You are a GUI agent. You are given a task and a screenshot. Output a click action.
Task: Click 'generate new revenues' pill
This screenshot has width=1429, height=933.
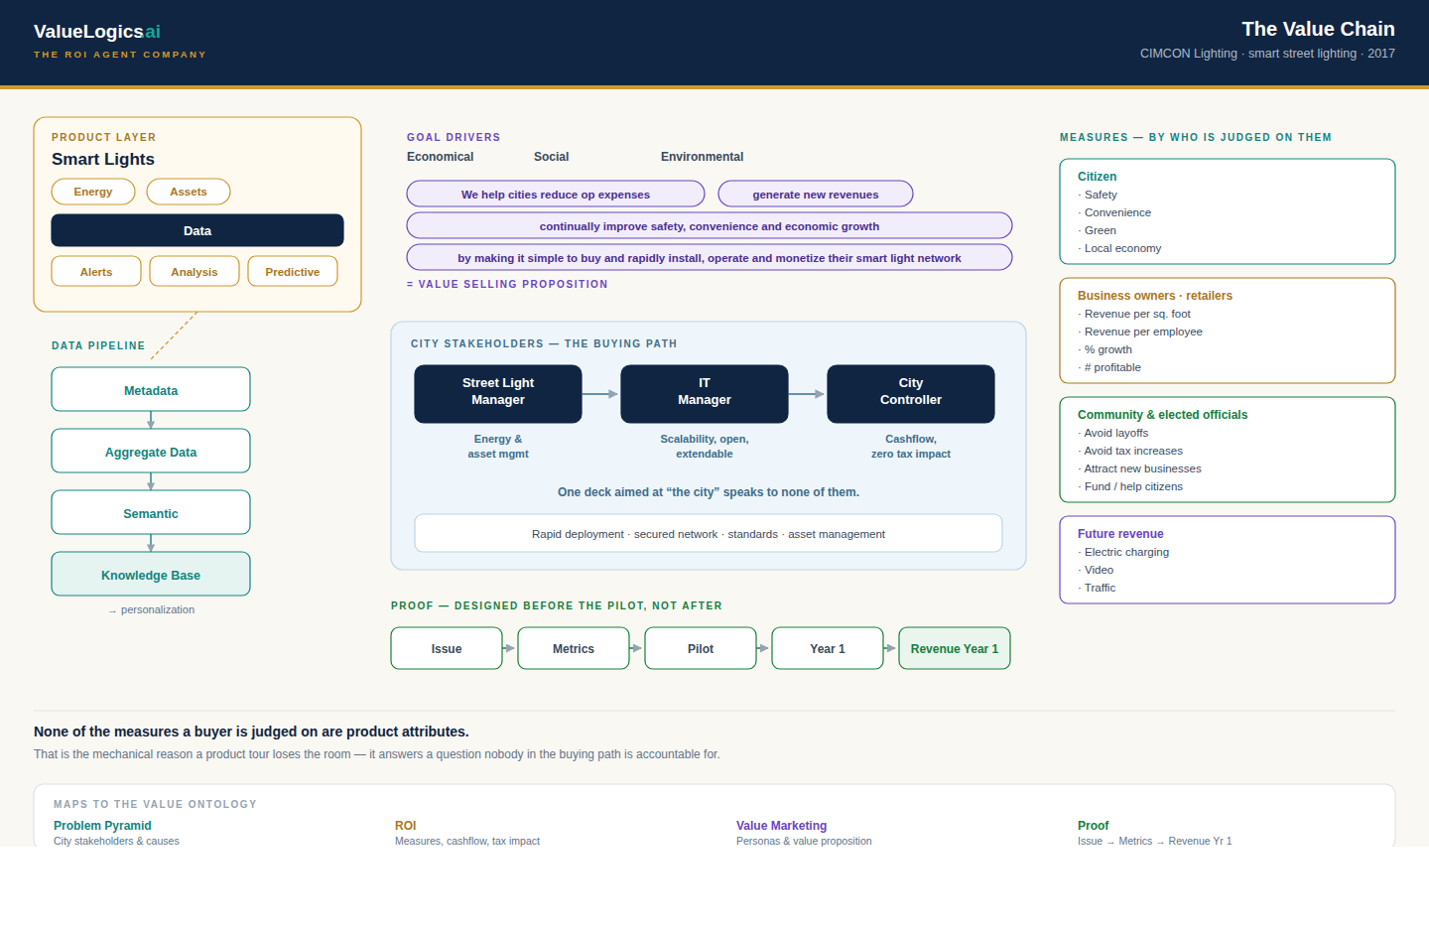click(816, 194)
